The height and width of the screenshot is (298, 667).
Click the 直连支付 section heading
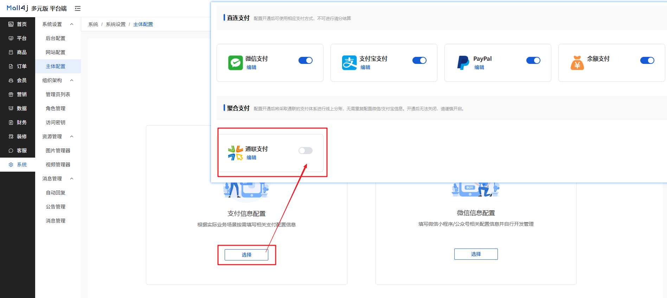(x=238, y=18)
